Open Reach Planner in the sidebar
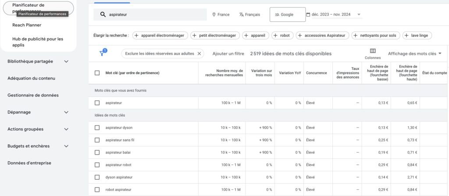 click(27, 25)
